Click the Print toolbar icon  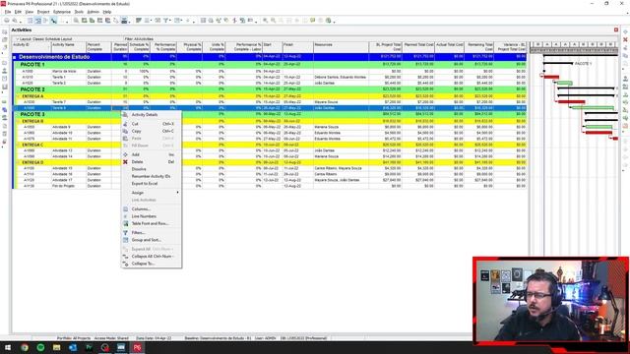[7, 21]
